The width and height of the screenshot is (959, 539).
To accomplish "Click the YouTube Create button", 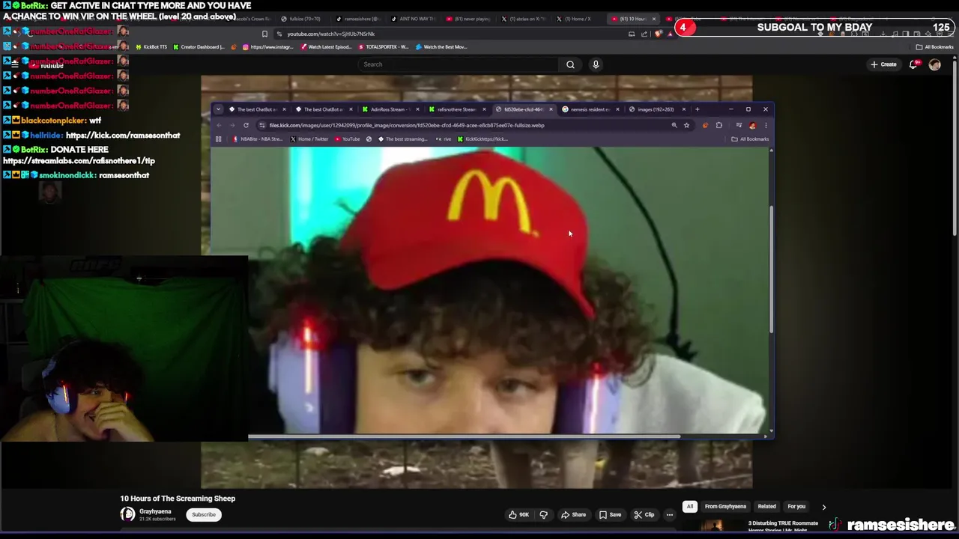I will click(x=884, y=64).
